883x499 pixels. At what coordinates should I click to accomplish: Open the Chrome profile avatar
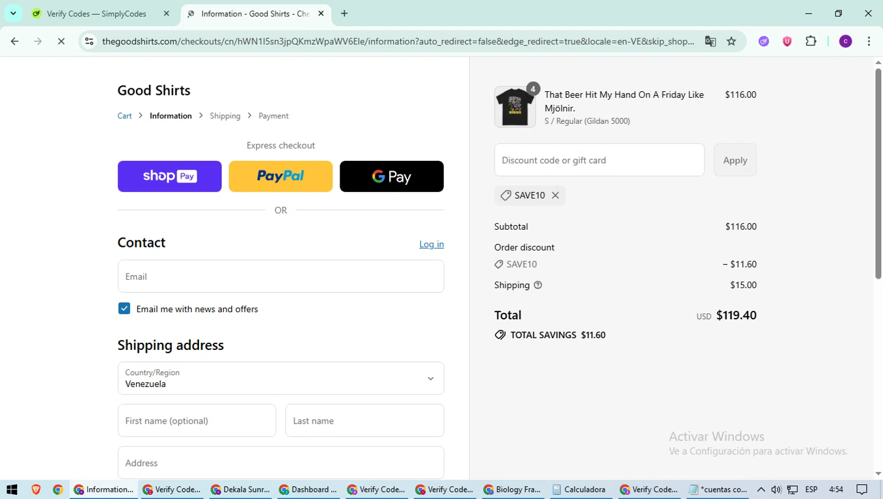[845, 41]
